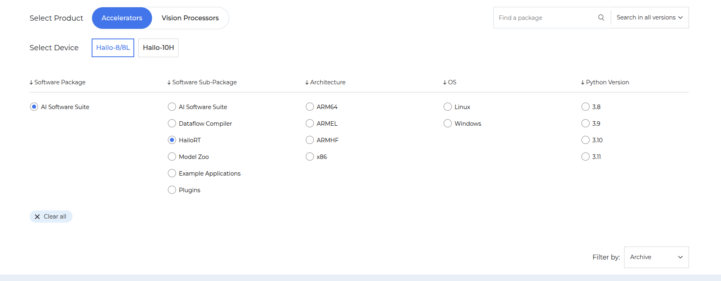Choose x86 architecture option
The height and width of the screenshot is (281, 721).
310,157
